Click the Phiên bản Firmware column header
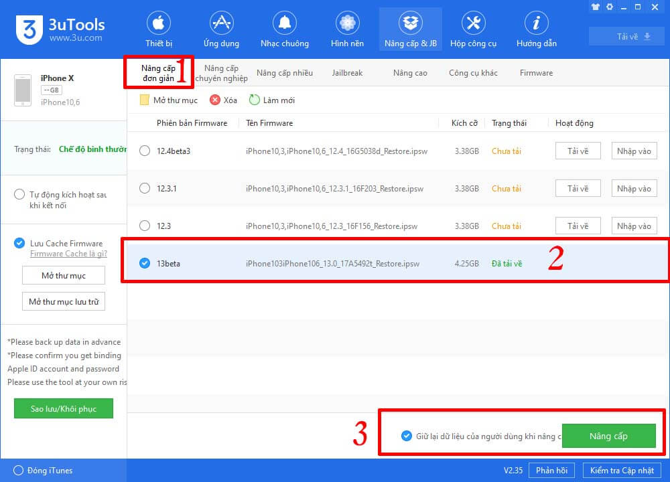The height and width of the screenshot is (482, 670). tap(192, 123)
